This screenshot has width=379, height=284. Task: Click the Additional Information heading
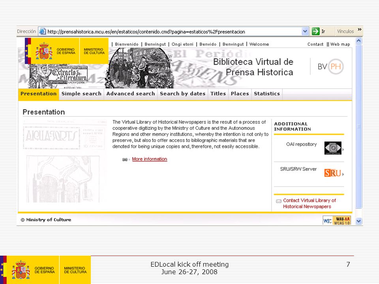click(x=293, y=127)
